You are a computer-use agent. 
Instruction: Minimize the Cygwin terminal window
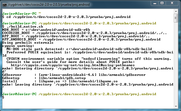click(x=155, y=3)
